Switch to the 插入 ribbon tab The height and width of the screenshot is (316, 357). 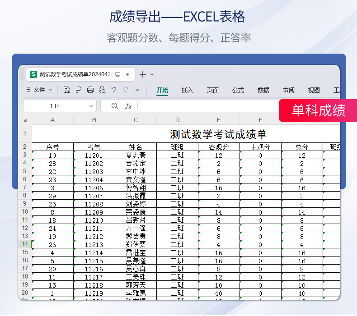(187, 90)
